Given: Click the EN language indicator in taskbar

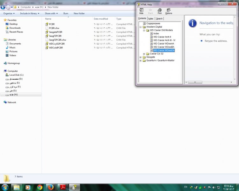Looking at the screenshot, I should [186, 187].
